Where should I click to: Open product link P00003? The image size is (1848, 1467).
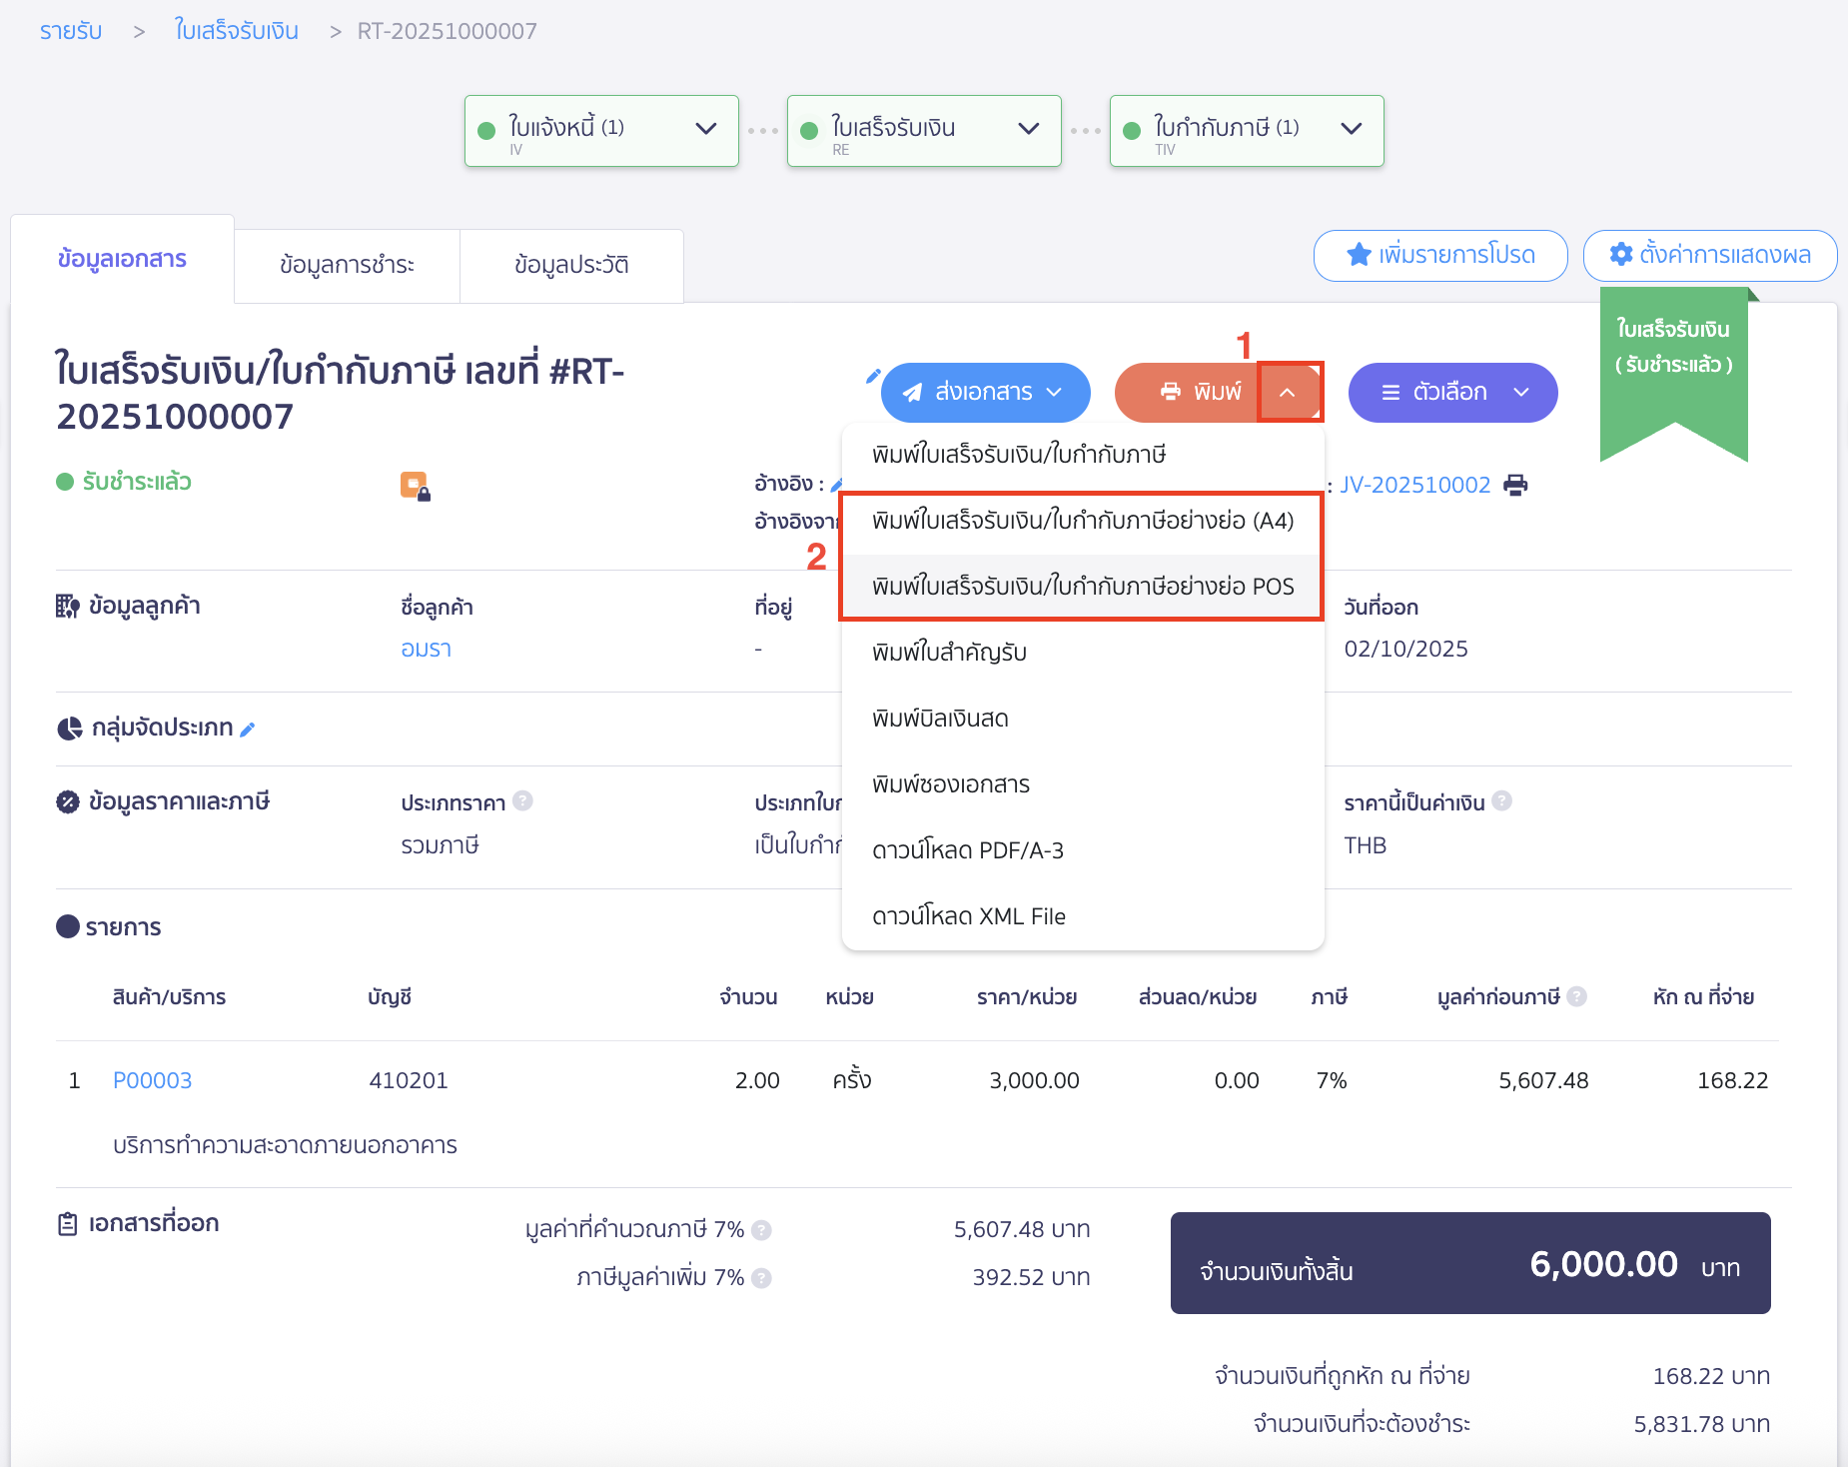[152, 1080]
